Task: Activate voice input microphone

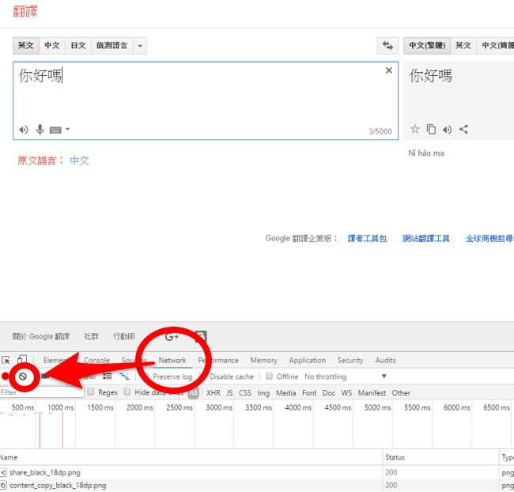Action: (x=40, y=130)
